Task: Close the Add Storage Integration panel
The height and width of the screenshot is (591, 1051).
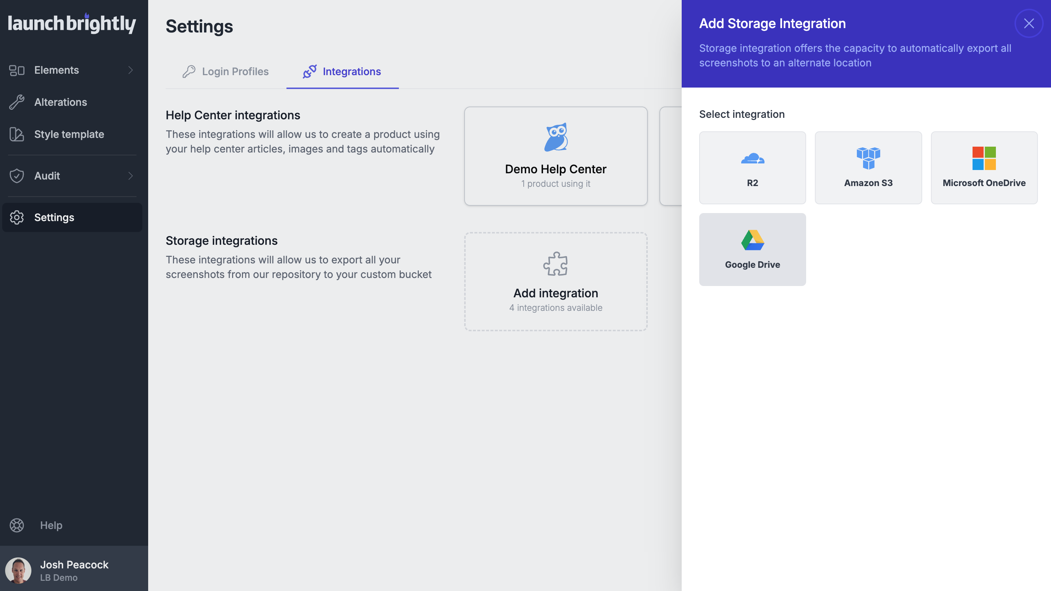Action: click(1029, 23)
